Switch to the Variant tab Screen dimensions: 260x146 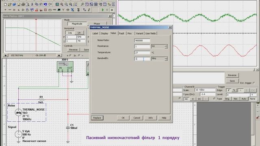139,33
